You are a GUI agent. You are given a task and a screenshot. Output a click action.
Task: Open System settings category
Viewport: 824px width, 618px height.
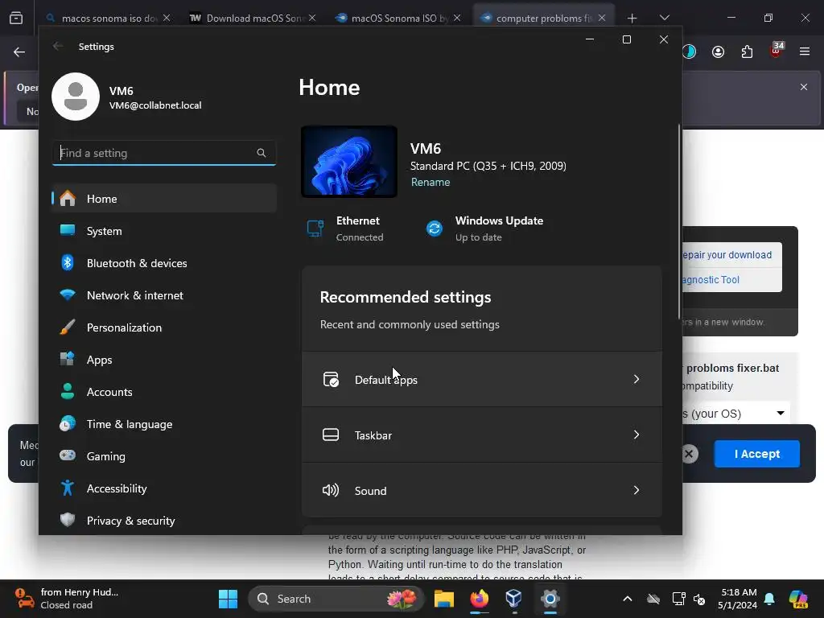coord(164,231)
